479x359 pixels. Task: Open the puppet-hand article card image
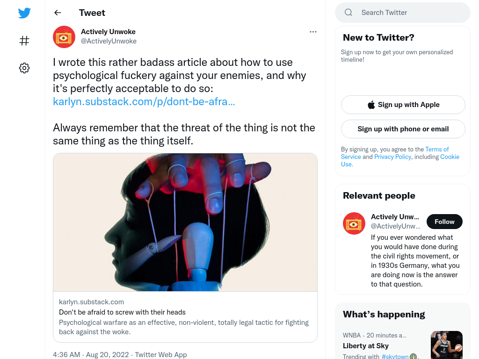pos(185,222)
